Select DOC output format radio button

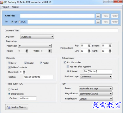20,22
